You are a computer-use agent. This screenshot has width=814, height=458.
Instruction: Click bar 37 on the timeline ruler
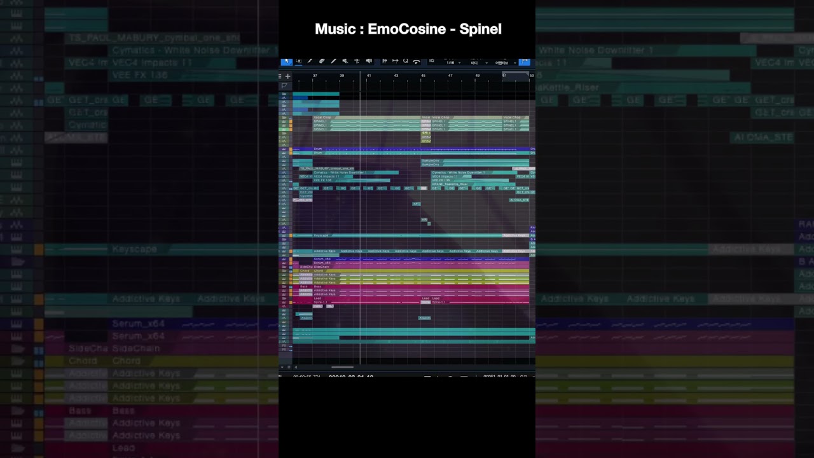(x=315, y=76)
